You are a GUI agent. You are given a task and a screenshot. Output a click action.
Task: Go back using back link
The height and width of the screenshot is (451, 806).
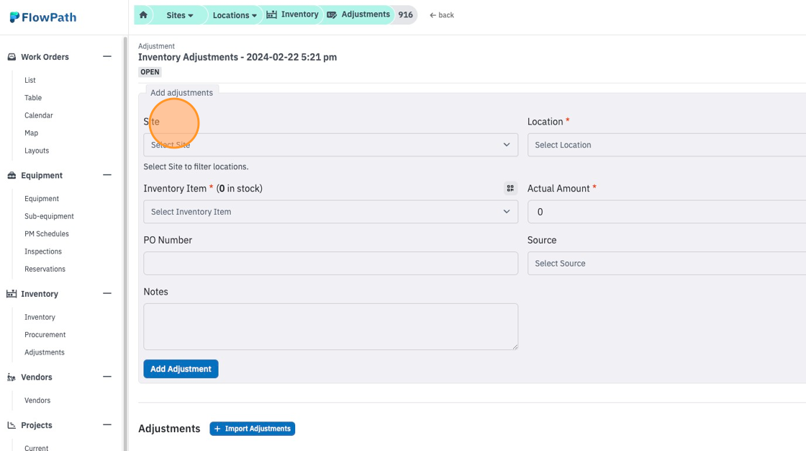[x=442, y=15]
